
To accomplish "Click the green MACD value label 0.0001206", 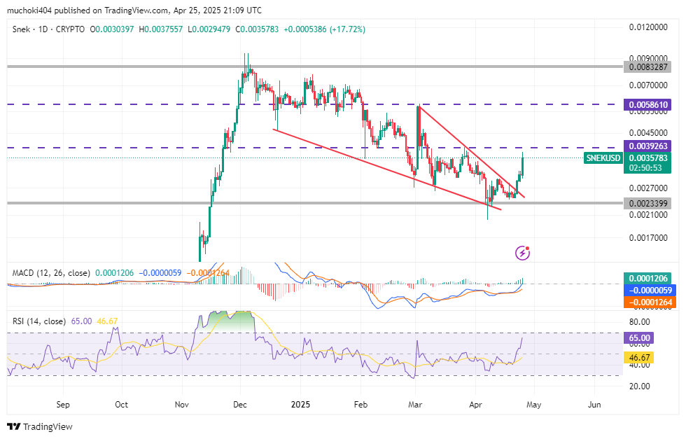I will pos(649,278).
